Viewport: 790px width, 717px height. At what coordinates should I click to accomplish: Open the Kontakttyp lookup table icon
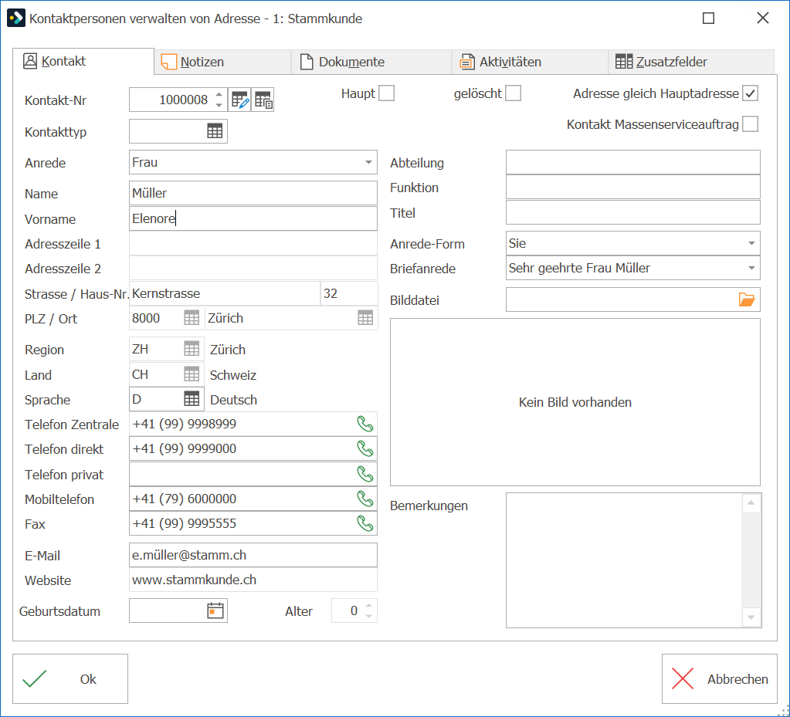pyautogui.click(x=215, y=131)
